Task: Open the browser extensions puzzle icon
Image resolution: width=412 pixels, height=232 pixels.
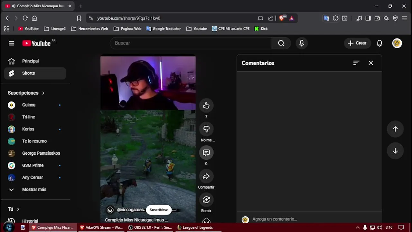Action: pos(335,18)
